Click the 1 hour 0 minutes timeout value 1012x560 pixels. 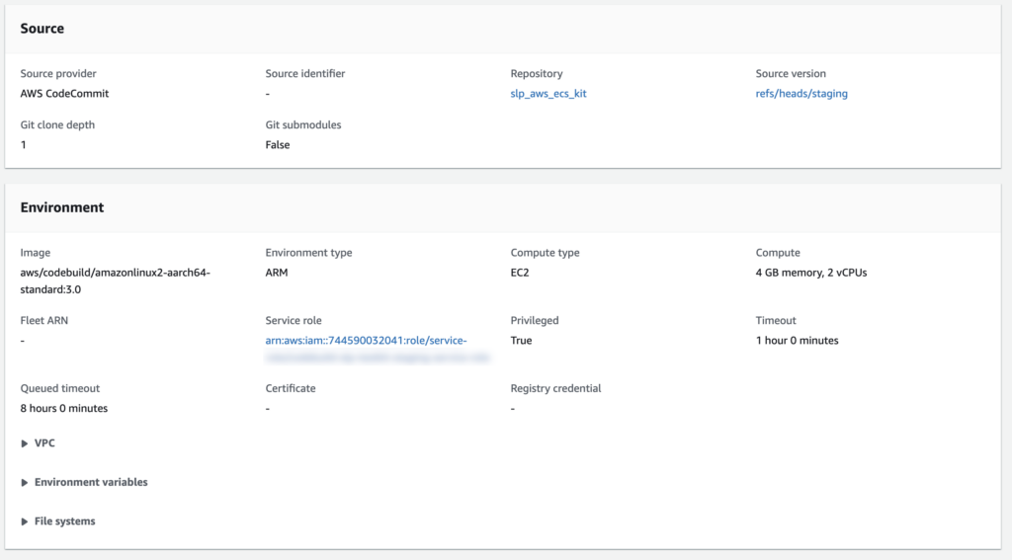coord(797,341)
